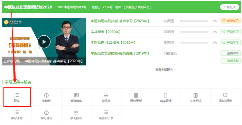Open the 答疑板 Q&A board
Viewport: 242px width, 125px height.
(x=46, y=97)
